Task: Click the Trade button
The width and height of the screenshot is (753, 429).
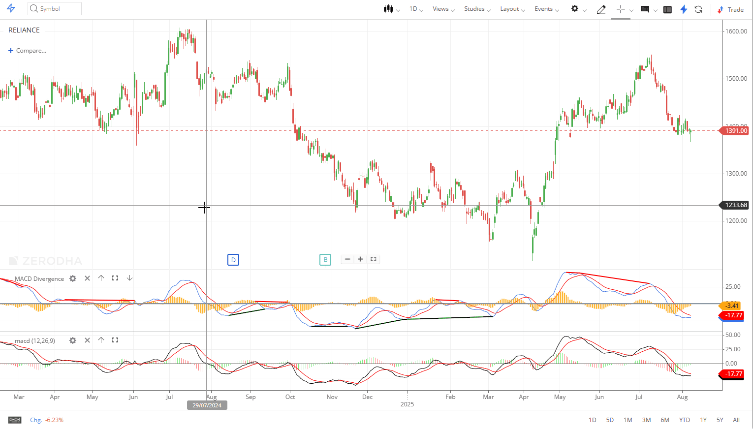Action: (x=731, y=9)
